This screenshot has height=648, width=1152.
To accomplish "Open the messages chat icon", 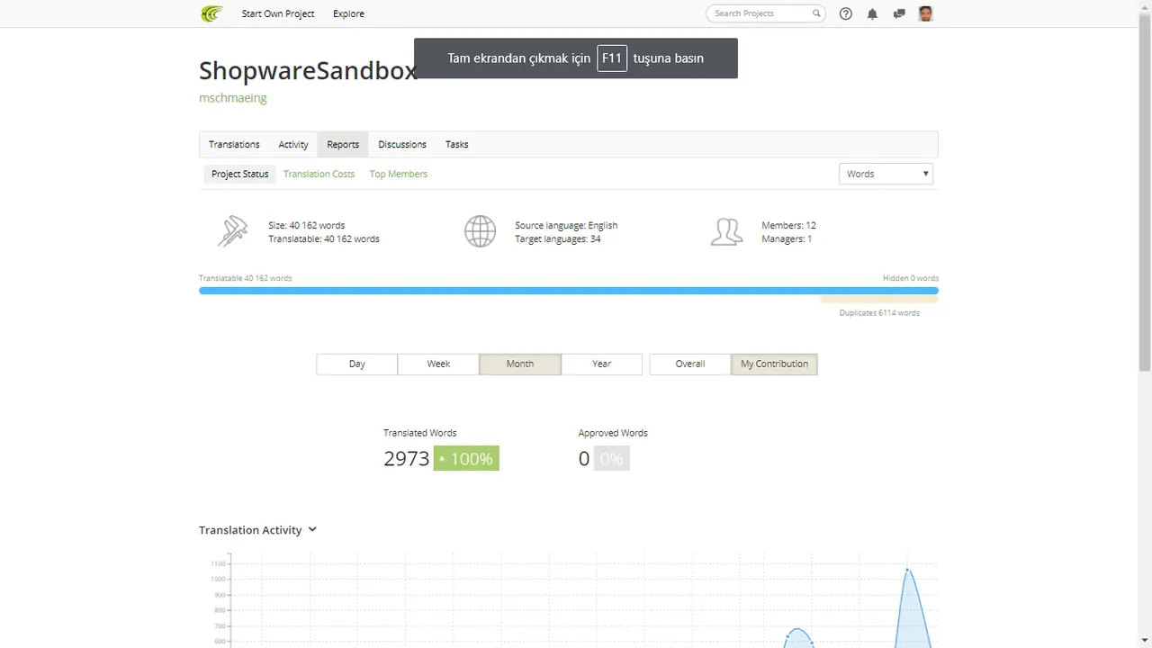I will 898,13.
